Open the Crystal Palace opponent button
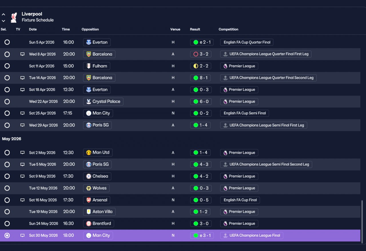This screenshot has height=251, width=366. 103,102
